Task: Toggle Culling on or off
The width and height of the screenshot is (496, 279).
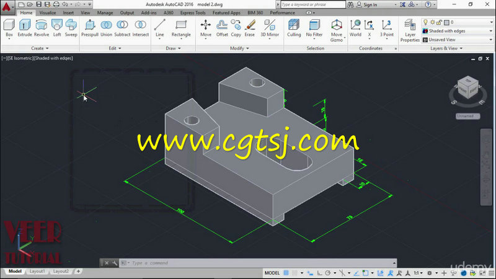Action: tap(294, 28)
